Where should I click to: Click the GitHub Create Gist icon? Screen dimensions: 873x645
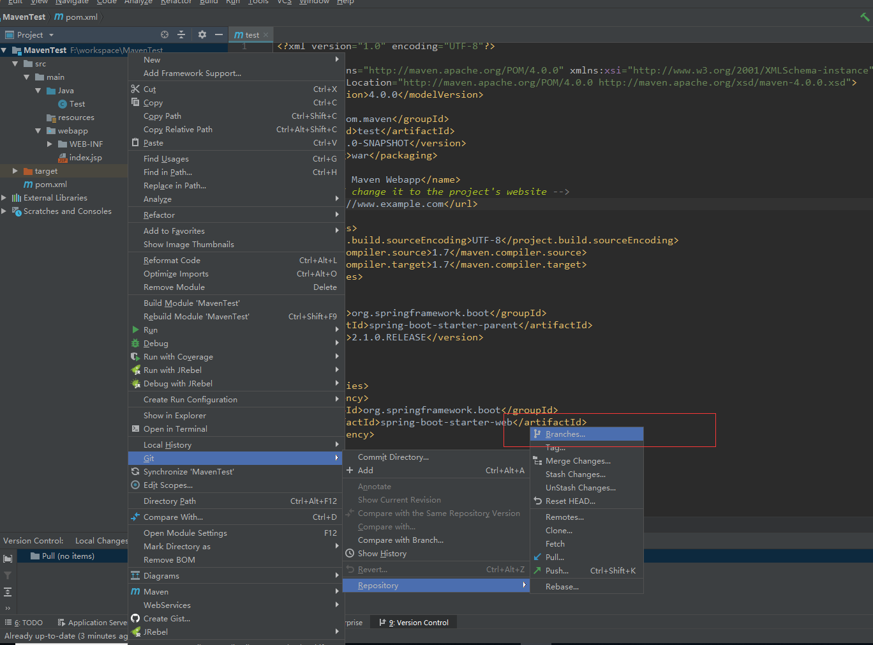135,618
